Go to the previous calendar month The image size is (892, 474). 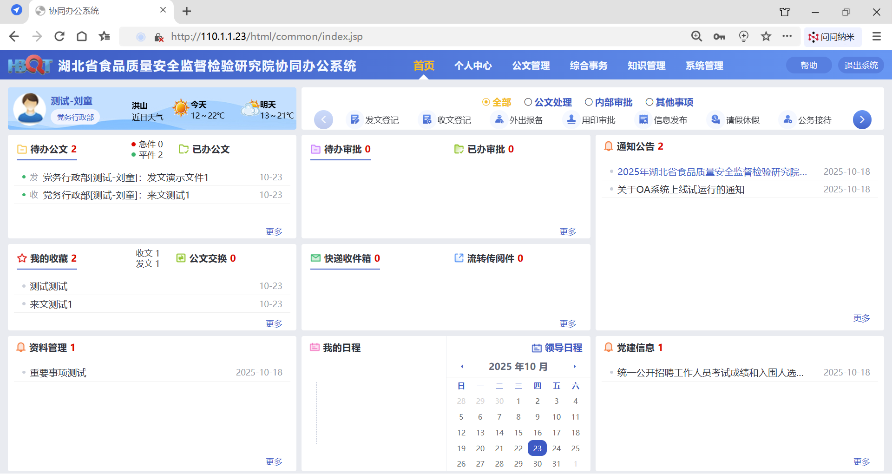tap(462, 367)
